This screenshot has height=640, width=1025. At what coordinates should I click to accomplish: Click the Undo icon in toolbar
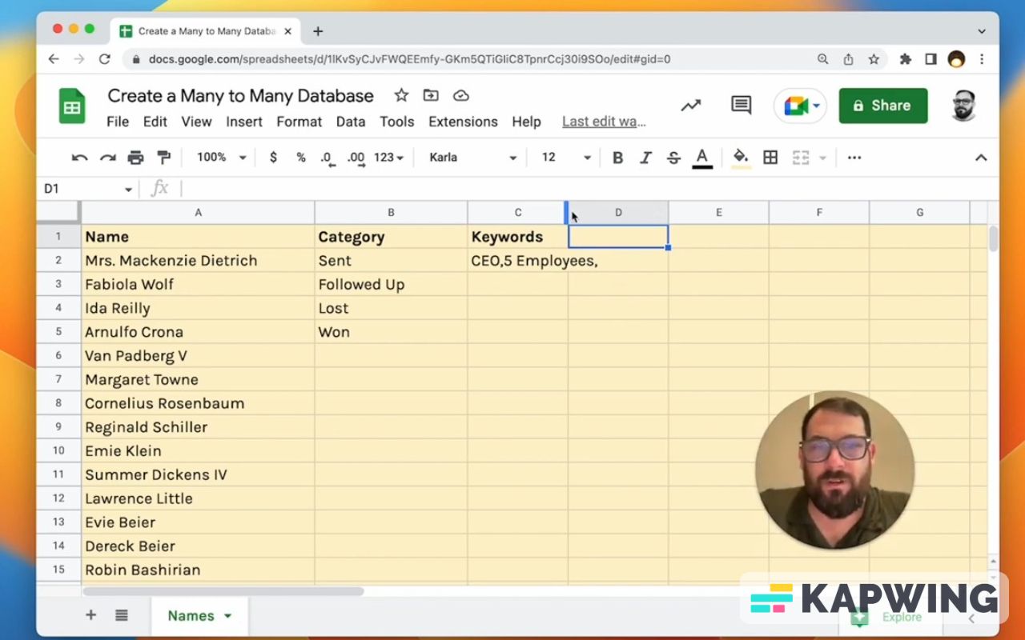point(79,158)
